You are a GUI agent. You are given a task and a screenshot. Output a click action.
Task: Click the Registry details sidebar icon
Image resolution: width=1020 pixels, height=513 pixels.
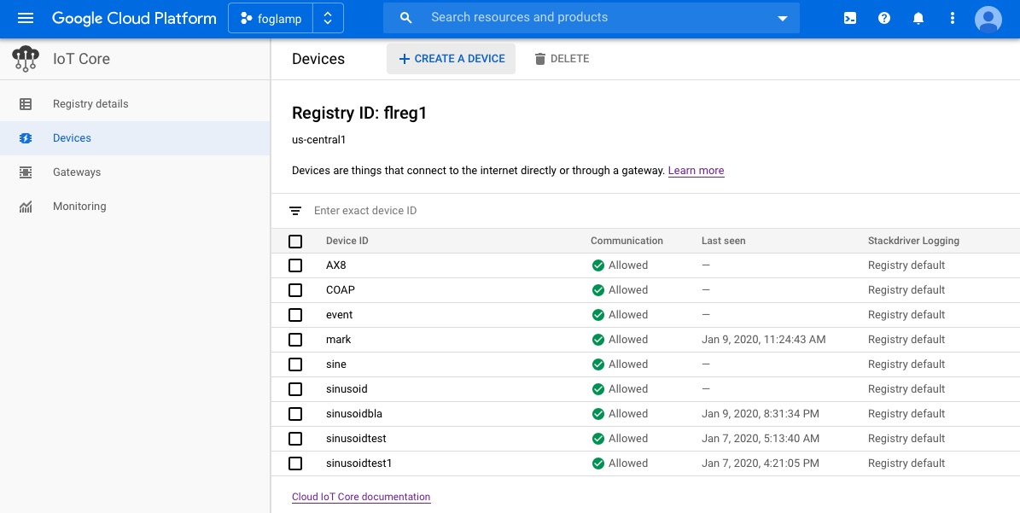26,104
